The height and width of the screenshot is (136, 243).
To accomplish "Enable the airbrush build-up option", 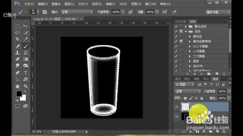I will [x=164, y=12].
